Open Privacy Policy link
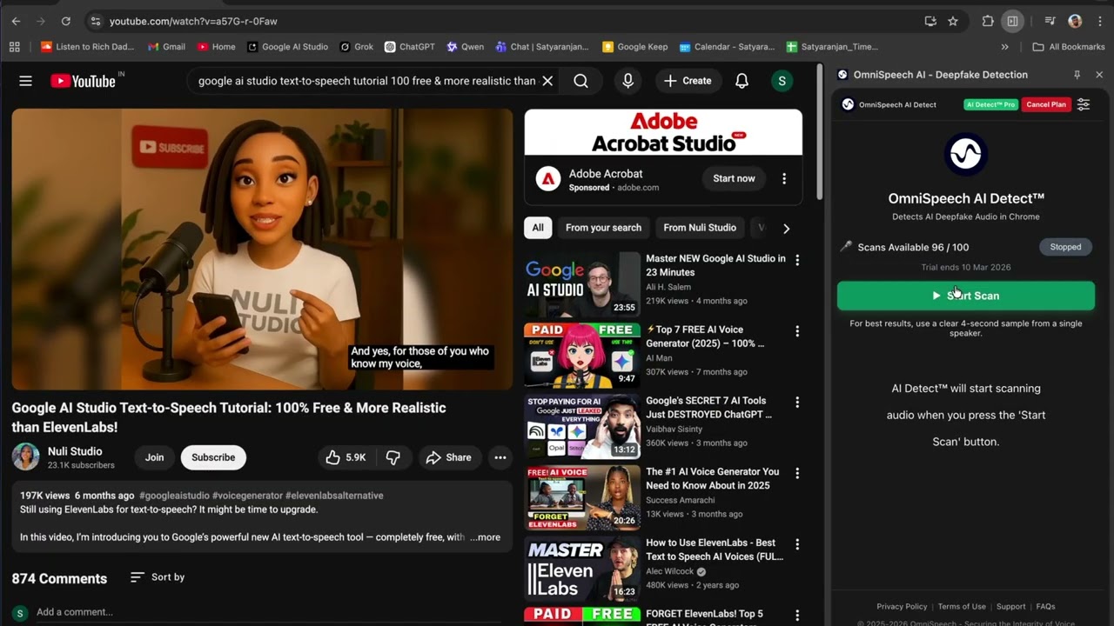This screenshot has width=1114, height=626. coord(902,607)
